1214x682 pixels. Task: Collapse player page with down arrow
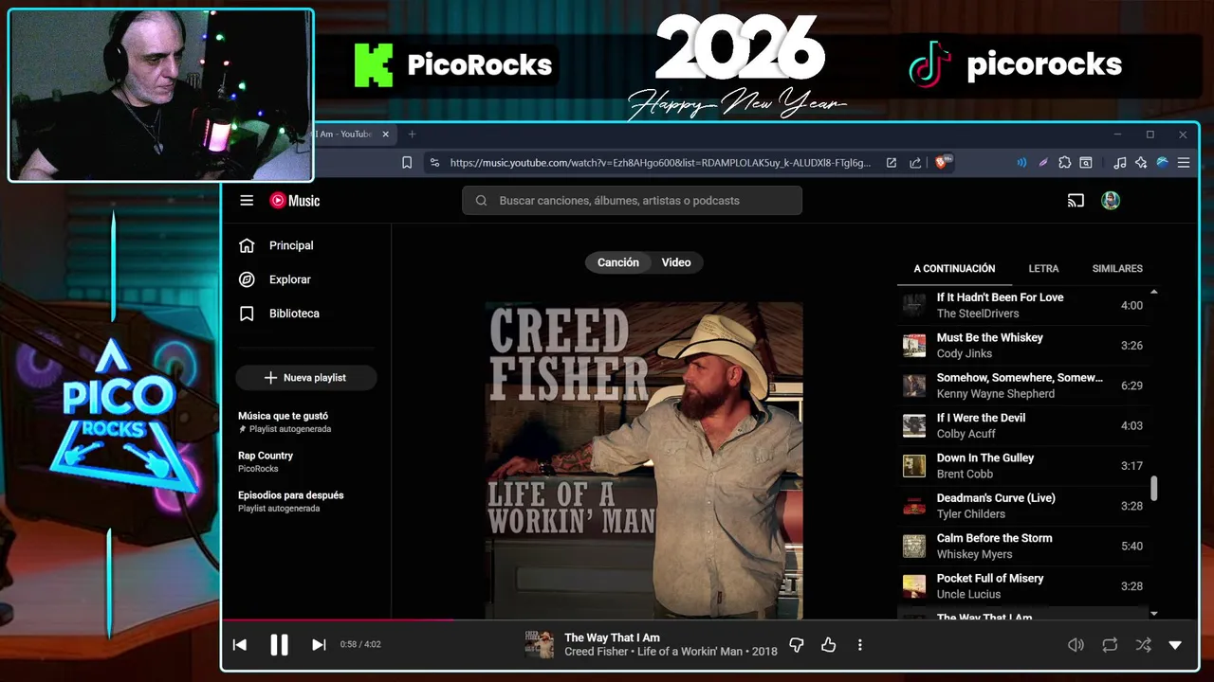pyautogui.click(x=1175, y=645)
